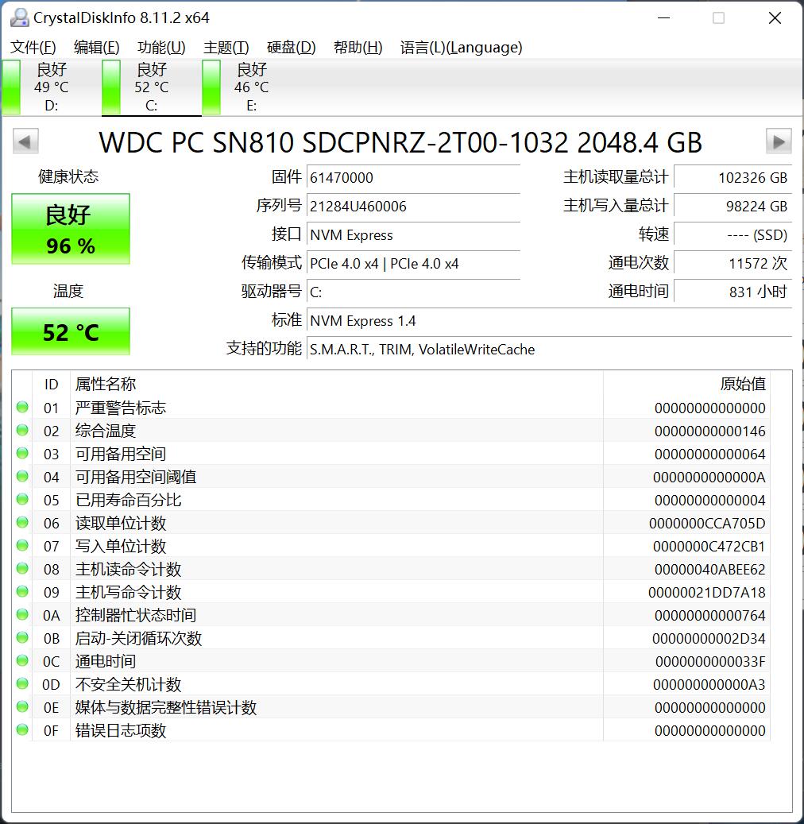The height and width of the screenshot is (824, 804).
Task: Click the 属性名称 column header
Action: pyautogui.click(x=336, y=384)
